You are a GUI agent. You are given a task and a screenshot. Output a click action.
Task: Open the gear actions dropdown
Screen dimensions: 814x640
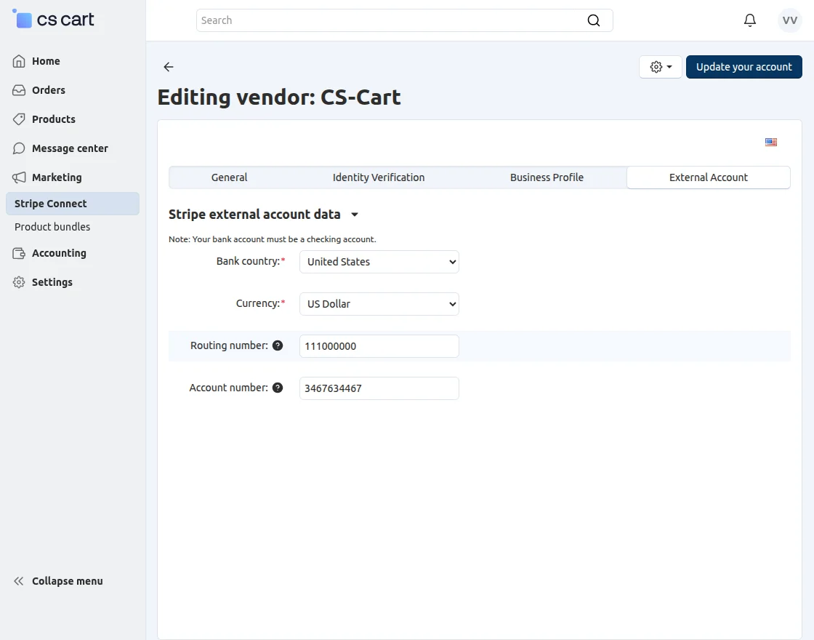(661, 67)
